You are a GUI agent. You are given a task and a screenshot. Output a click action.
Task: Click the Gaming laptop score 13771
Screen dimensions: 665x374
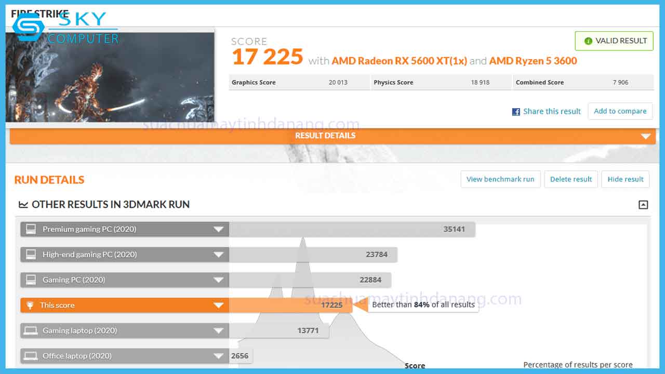click(x=308, y=330)
